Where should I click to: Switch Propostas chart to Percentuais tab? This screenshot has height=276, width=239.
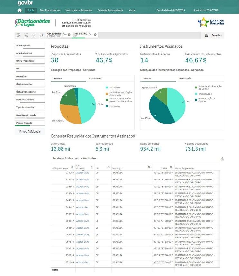pyautogui.click(x=95, y=78)
